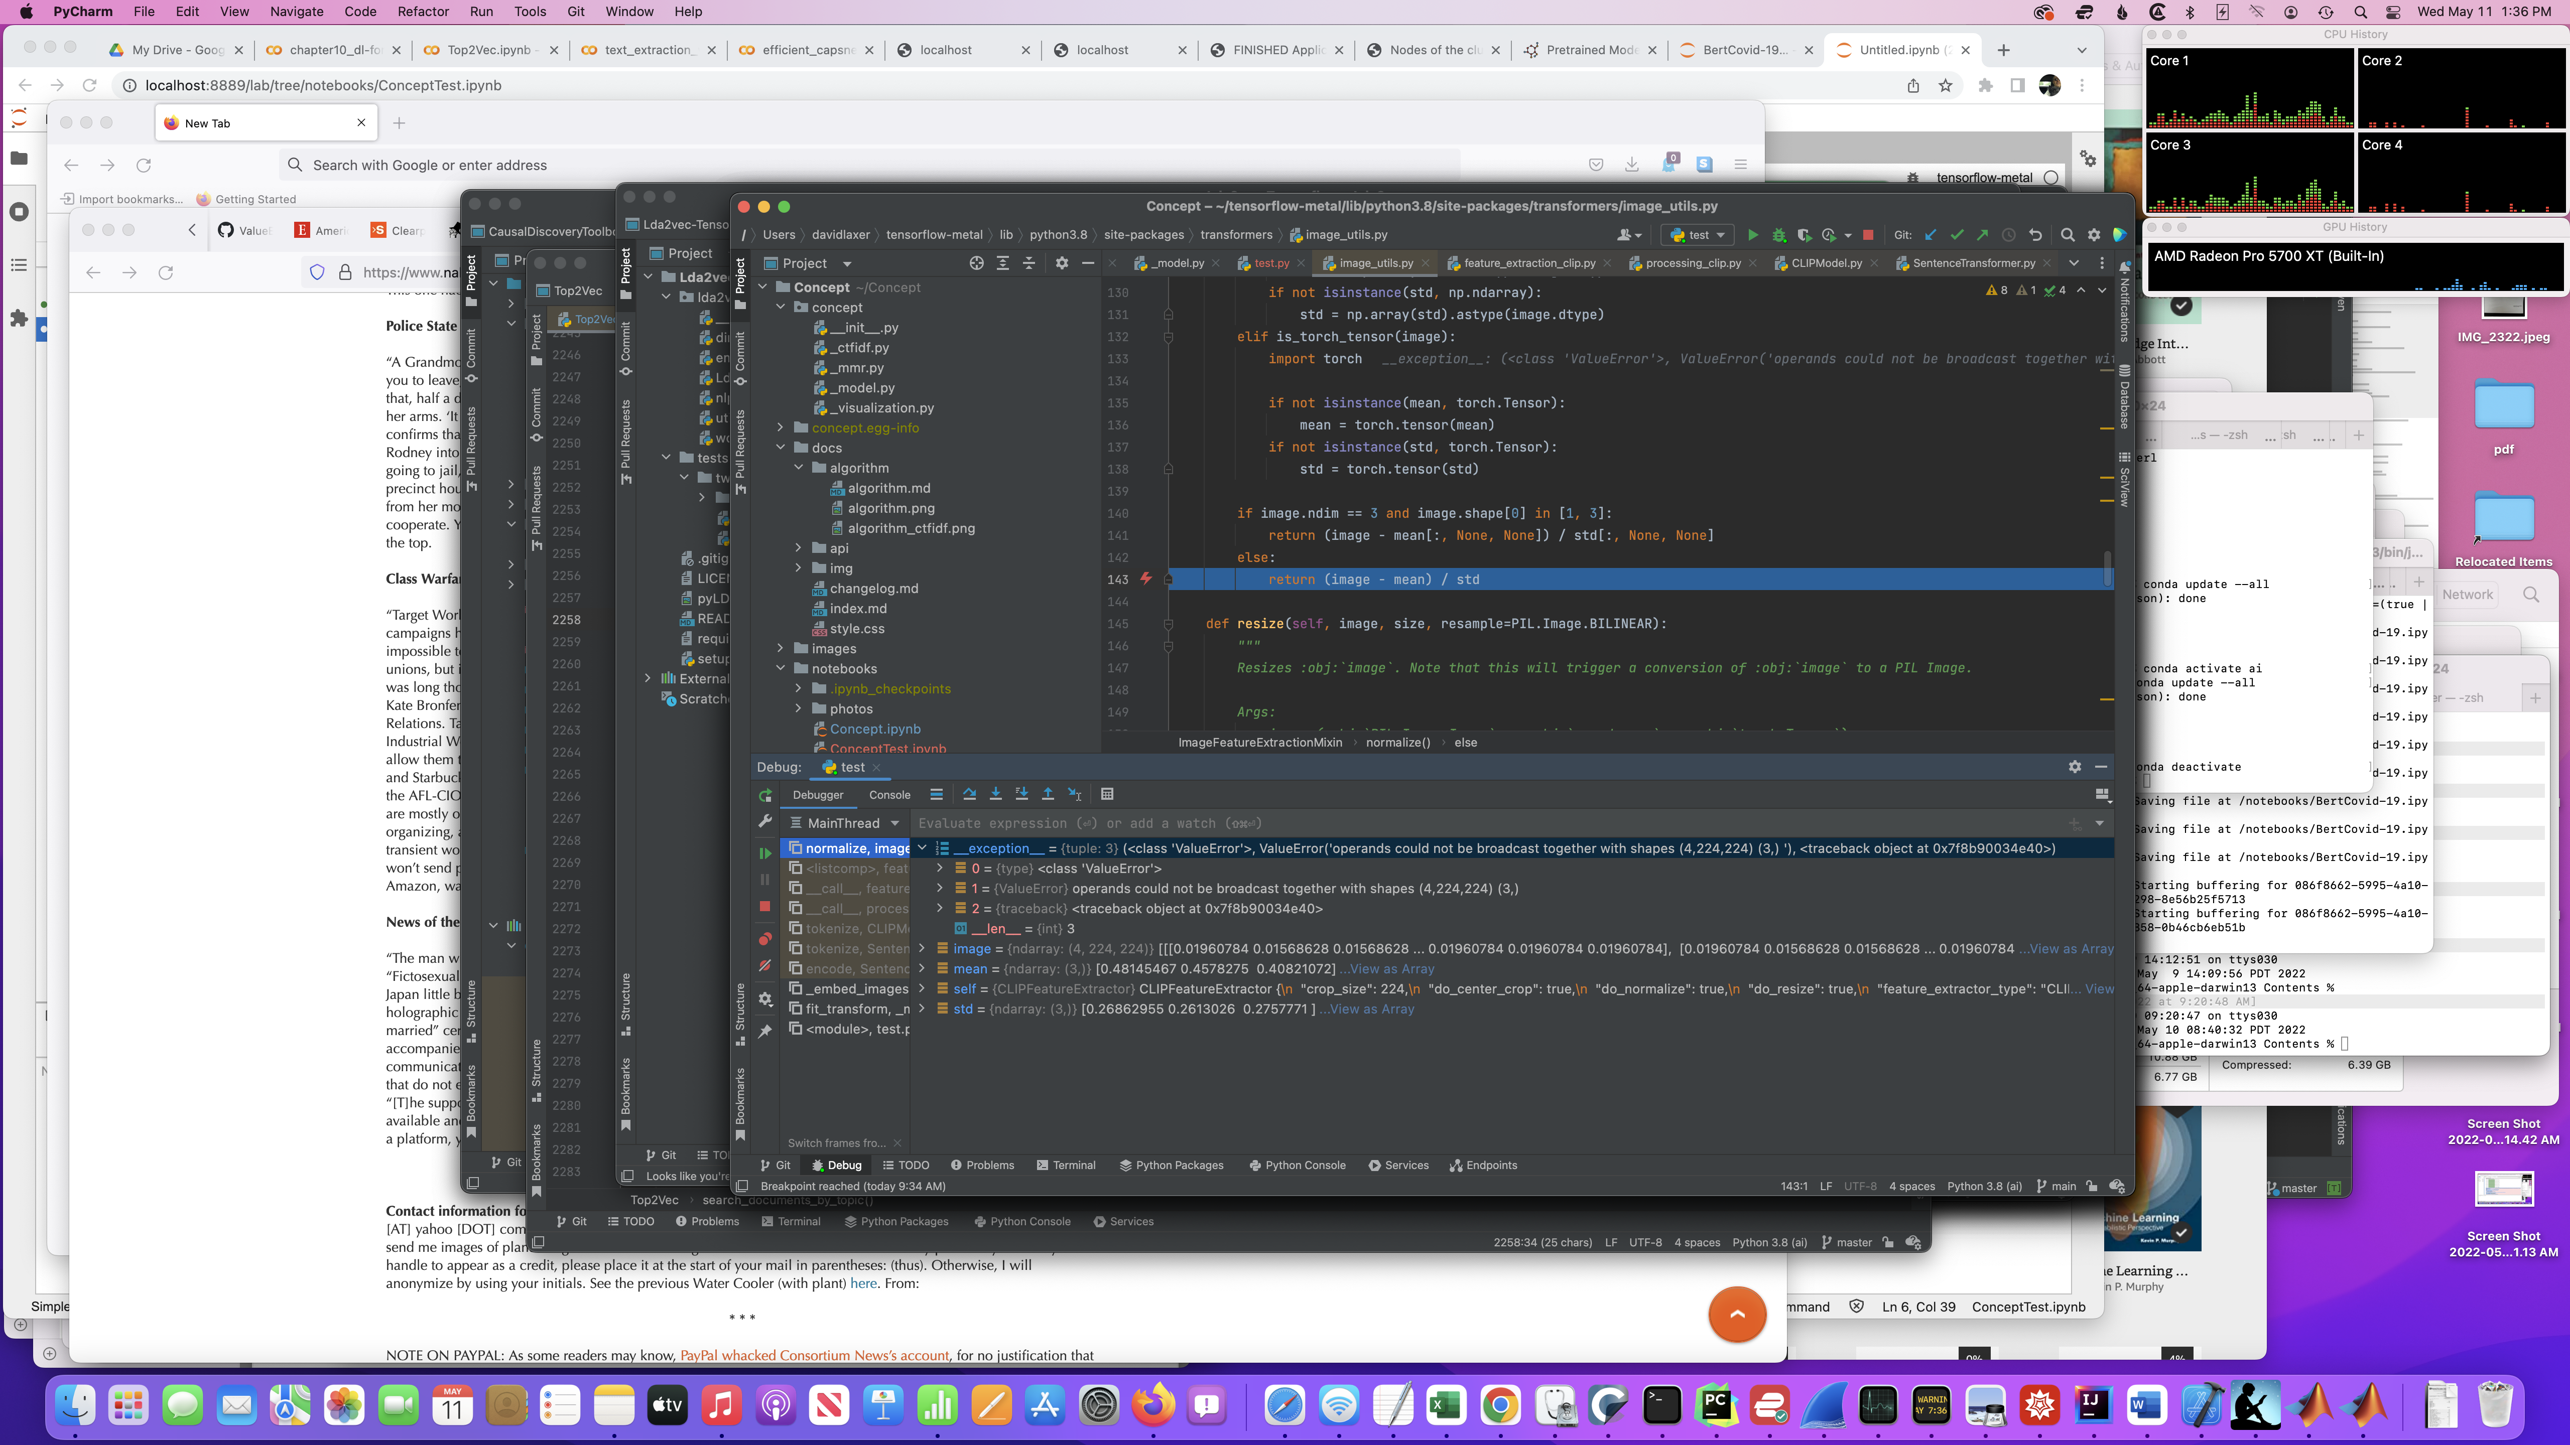Click Git update project blue arrow icon
The image size is (2570, 1445).
point(1931,235)
